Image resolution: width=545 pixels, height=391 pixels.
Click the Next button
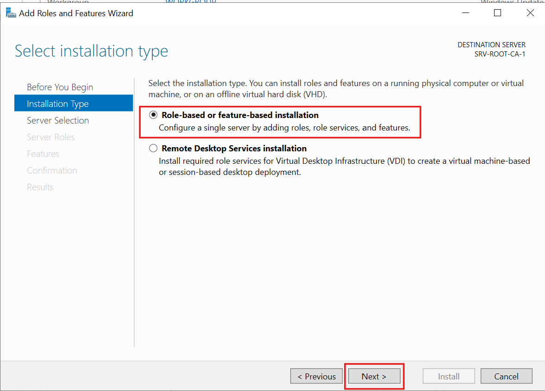[374, 376]
